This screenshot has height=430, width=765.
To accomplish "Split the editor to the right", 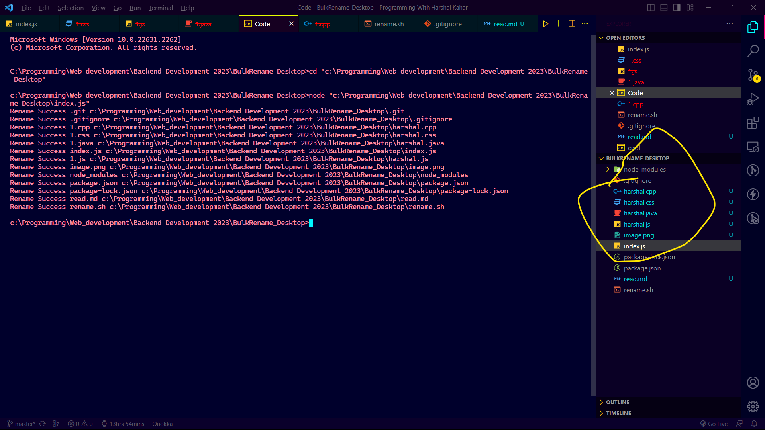I will (572, 24).
